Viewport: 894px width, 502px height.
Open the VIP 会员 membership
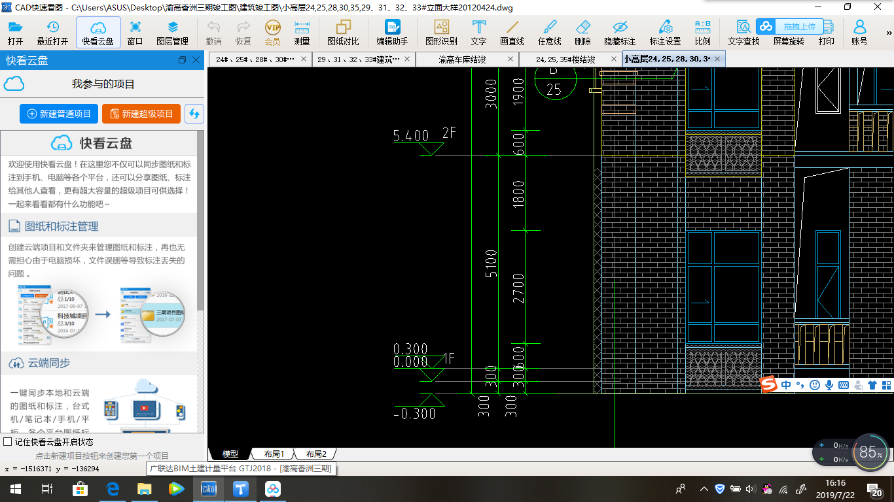click(272, 33)
